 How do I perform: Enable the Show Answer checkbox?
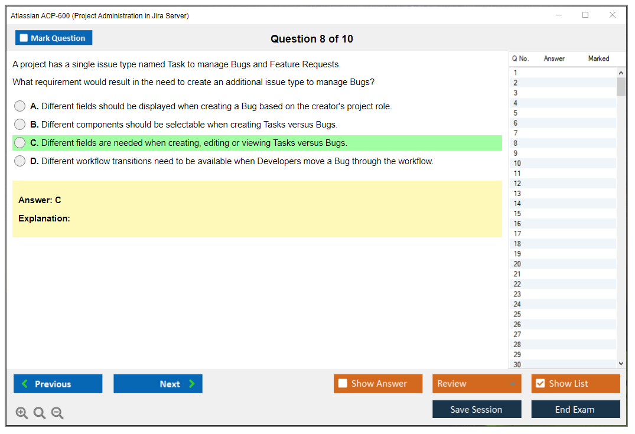click(343, 384)
